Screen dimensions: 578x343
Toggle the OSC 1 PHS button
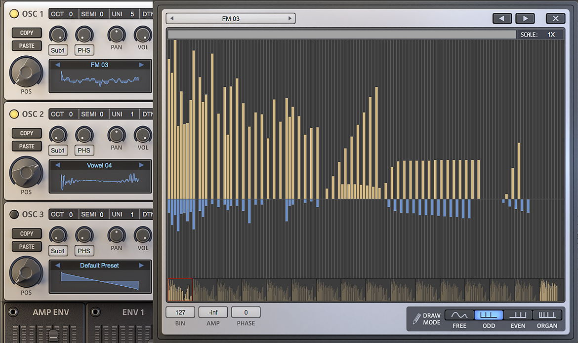[x=84, y=50]
